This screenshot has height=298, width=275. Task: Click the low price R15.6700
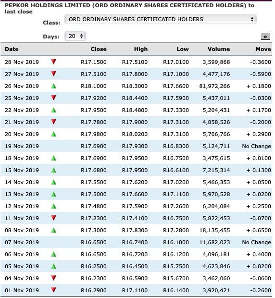(x=176, y=278)
